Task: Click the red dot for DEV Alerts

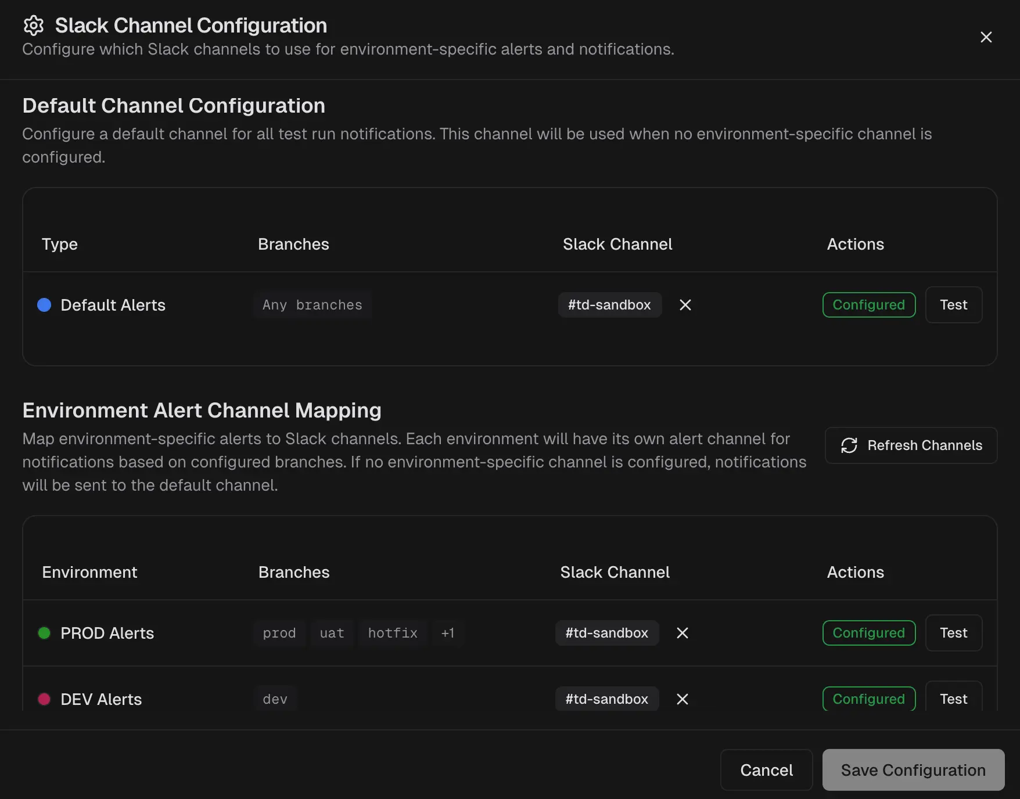Action: pos(44,699)
